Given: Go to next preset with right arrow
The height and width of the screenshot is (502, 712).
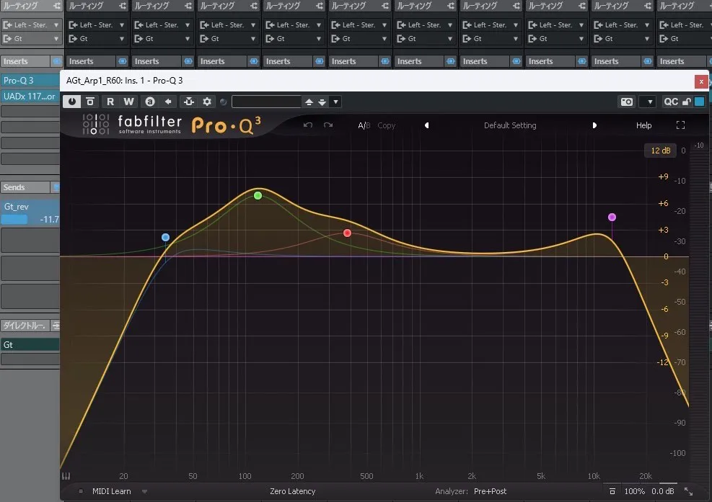Looking at the screenshot, I should [x=594, y=125].
